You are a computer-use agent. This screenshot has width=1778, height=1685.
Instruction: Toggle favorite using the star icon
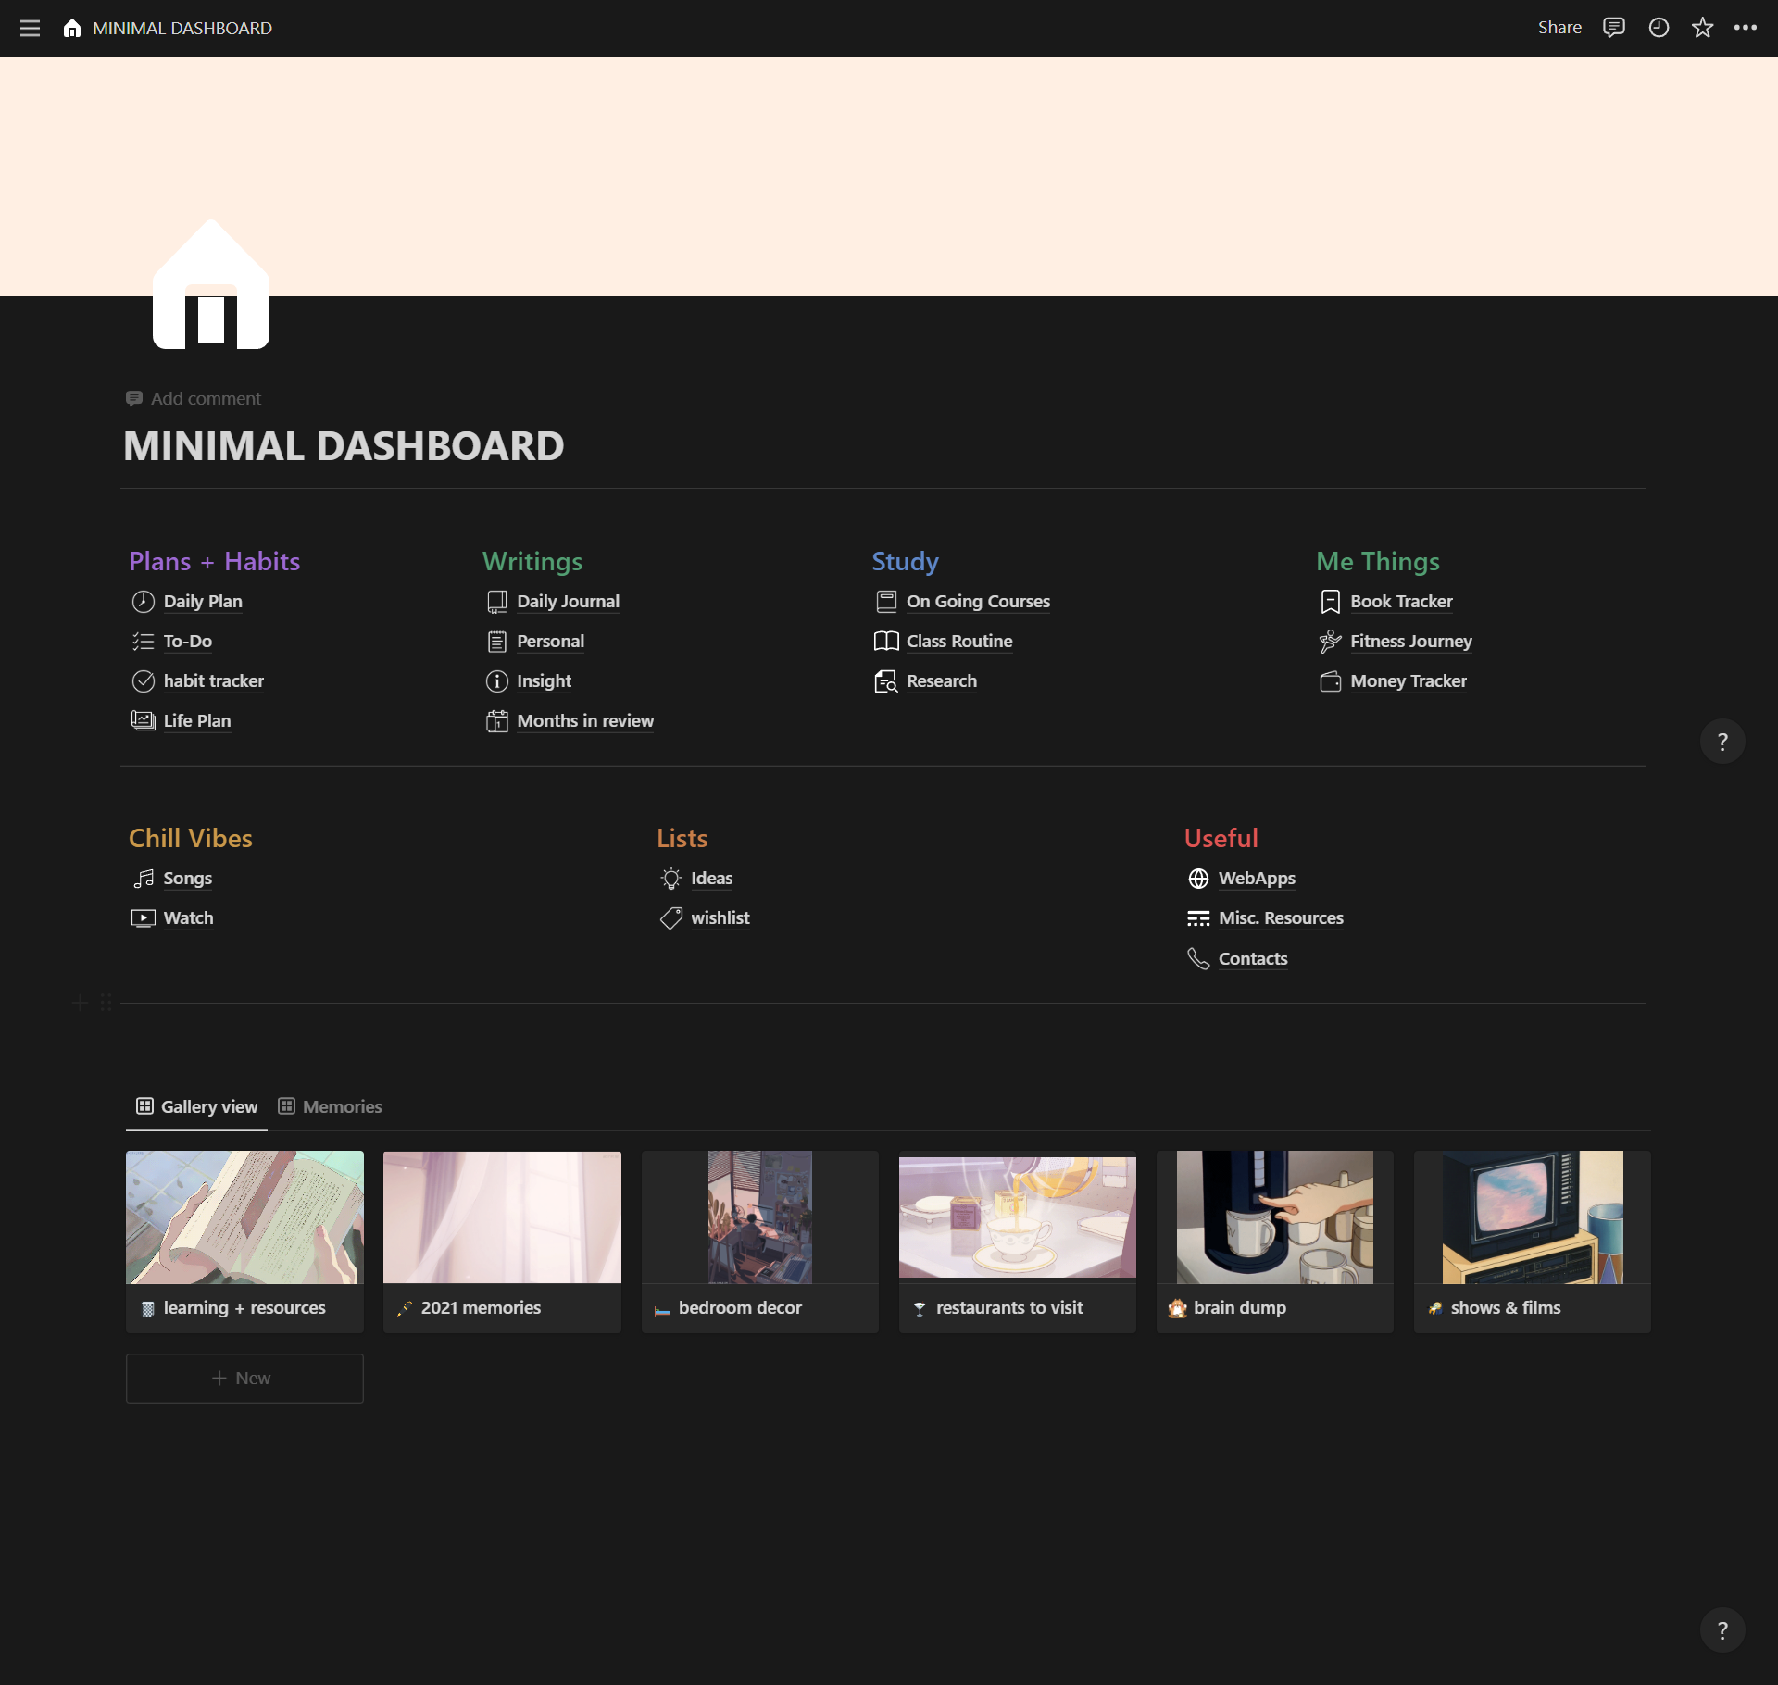tap(1702, 28)
